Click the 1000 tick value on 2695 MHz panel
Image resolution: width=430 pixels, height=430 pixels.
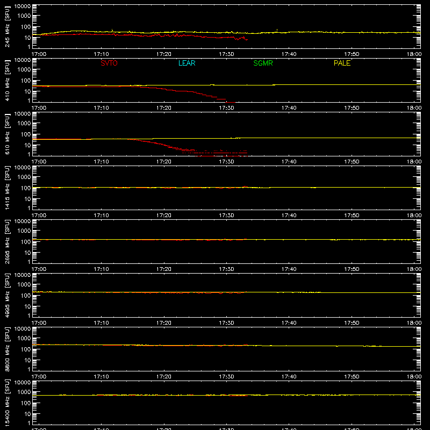coord(24,231)
